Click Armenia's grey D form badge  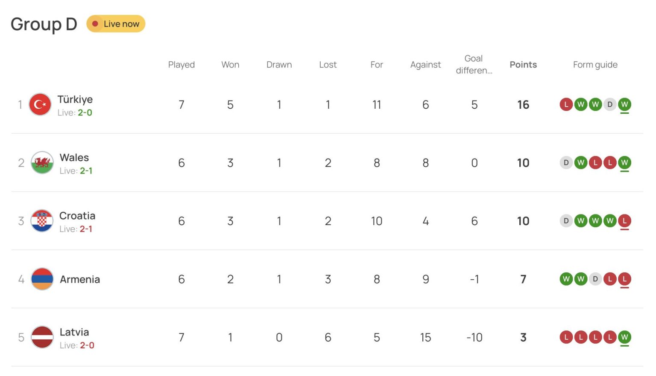(595, 279)
